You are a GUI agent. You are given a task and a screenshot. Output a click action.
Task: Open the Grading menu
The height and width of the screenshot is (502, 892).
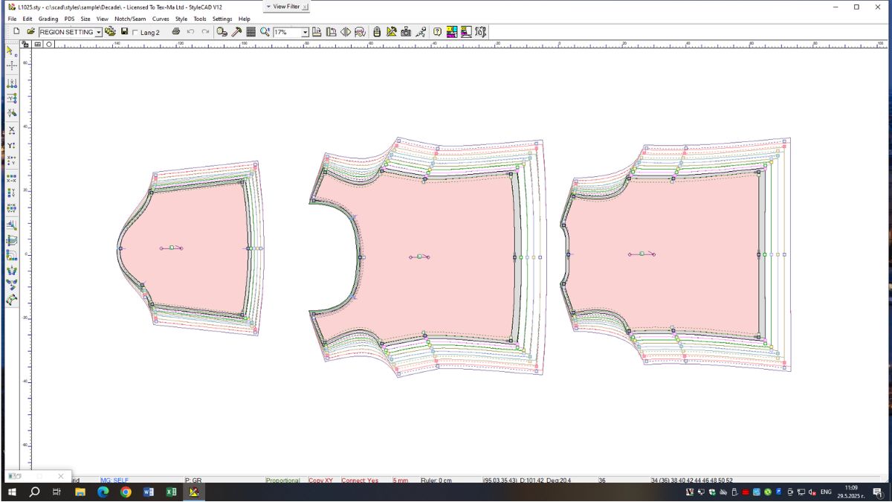pos(48,19)
